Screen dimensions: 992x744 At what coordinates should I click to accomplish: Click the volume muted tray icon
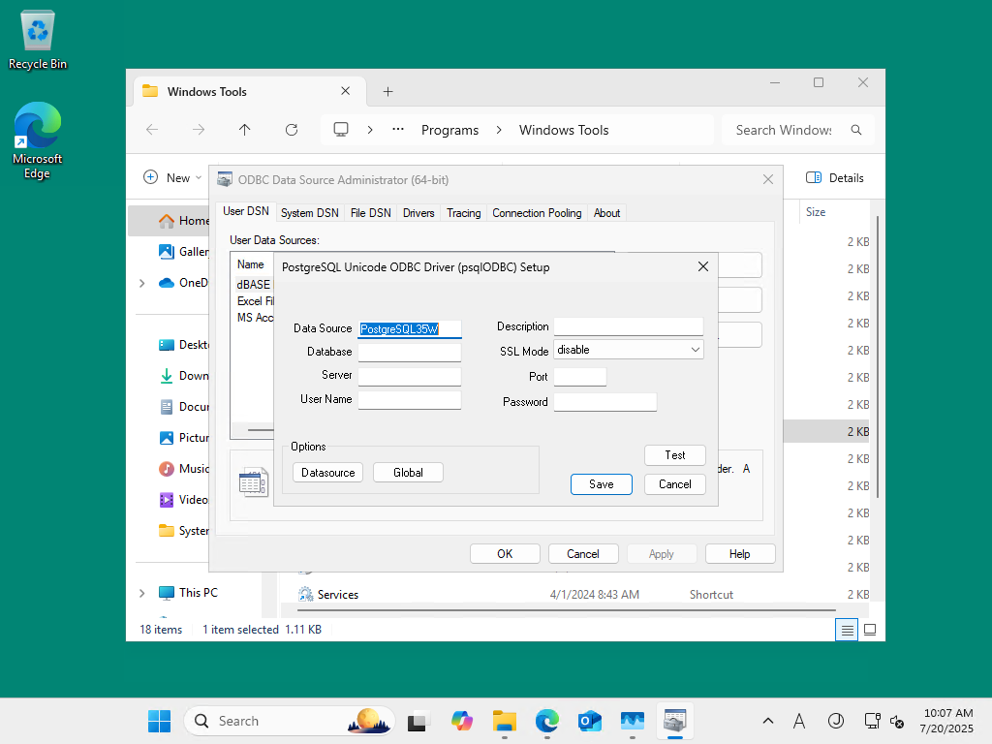tap(897, 721)
